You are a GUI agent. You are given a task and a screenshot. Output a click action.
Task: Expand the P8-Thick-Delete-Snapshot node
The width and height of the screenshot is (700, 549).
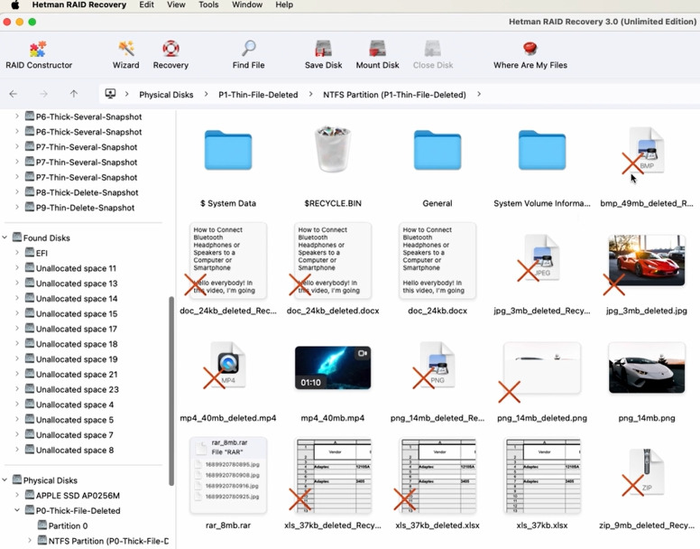pyautogui.click(x=17, y=192)
